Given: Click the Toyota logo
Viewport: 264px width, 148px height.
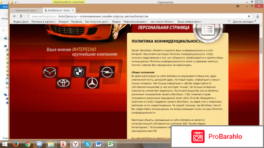Looking at the screenshot, I should click(63, 83).
